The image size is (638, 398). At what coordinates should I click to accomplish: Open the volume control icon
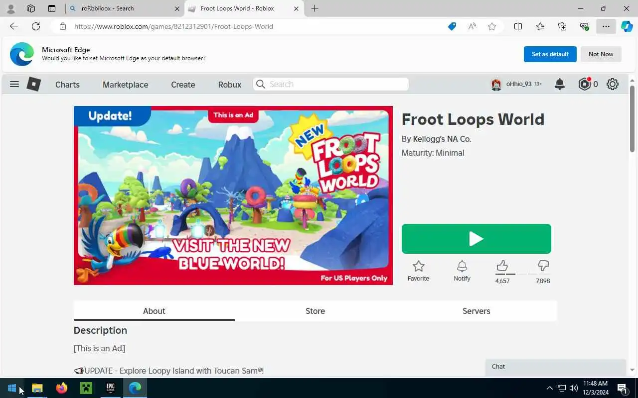[x=574, y=388]
